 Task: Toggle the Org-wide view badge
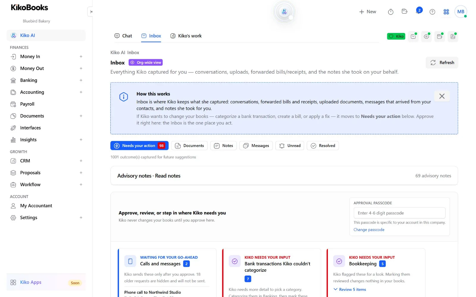[x=145, y=62]
